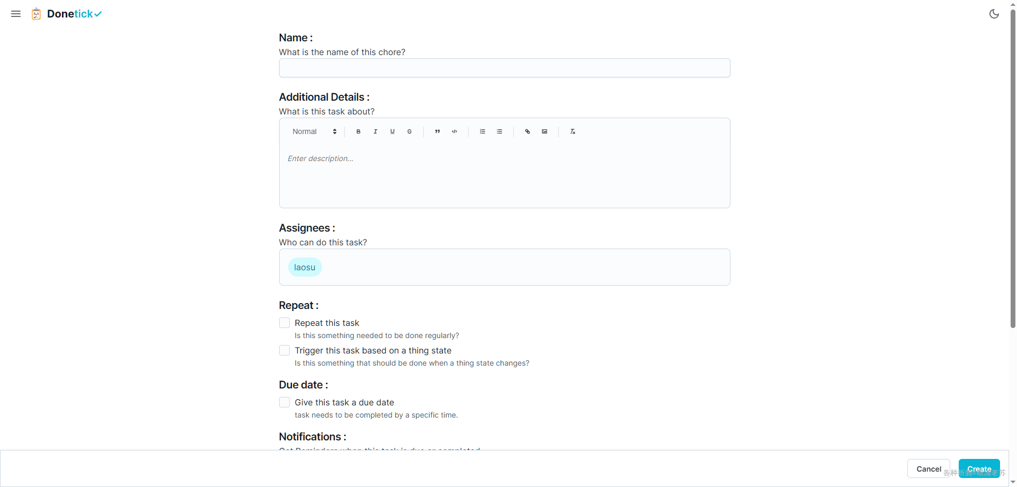Image resolution: width=1017 pixels, height=487 pixels.
Task: Cancel chore creation
Action: pyautogui.click(x=929, y=469)
